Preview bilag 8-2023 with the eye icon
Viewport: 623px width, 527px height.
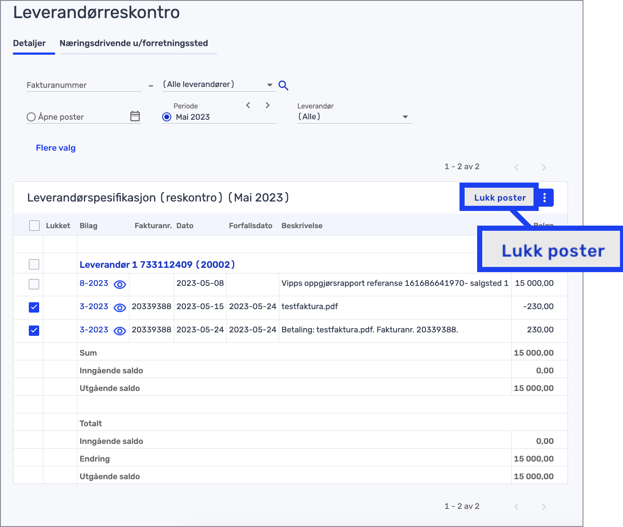click(120, 284)
